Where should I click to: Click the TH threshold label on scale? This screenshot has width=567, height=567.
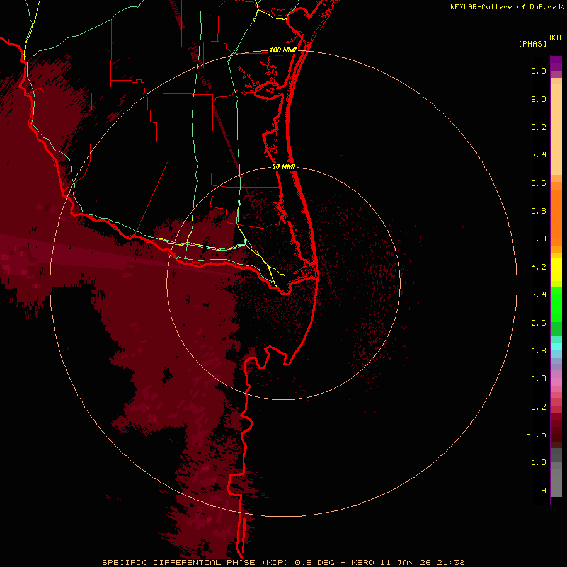(541, 490)
